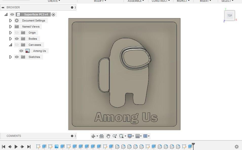242x150 pixels.
Task: Open the Orbit tool dropdown arrow
Action: point(97,136)
